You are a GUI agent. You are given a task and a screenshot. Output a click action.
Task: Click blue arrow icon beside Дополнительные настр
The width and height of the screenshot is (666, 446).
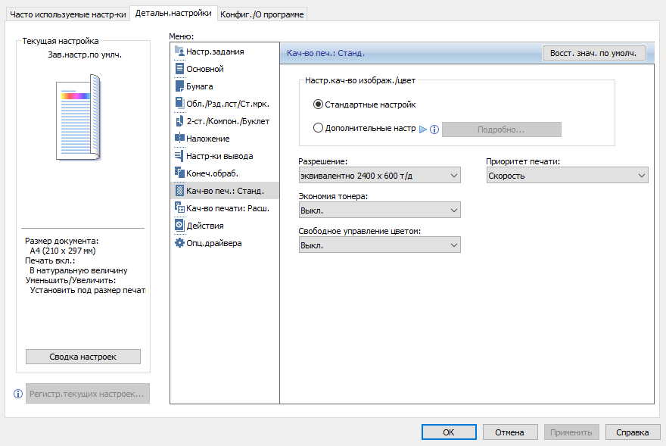click(423, 129)
